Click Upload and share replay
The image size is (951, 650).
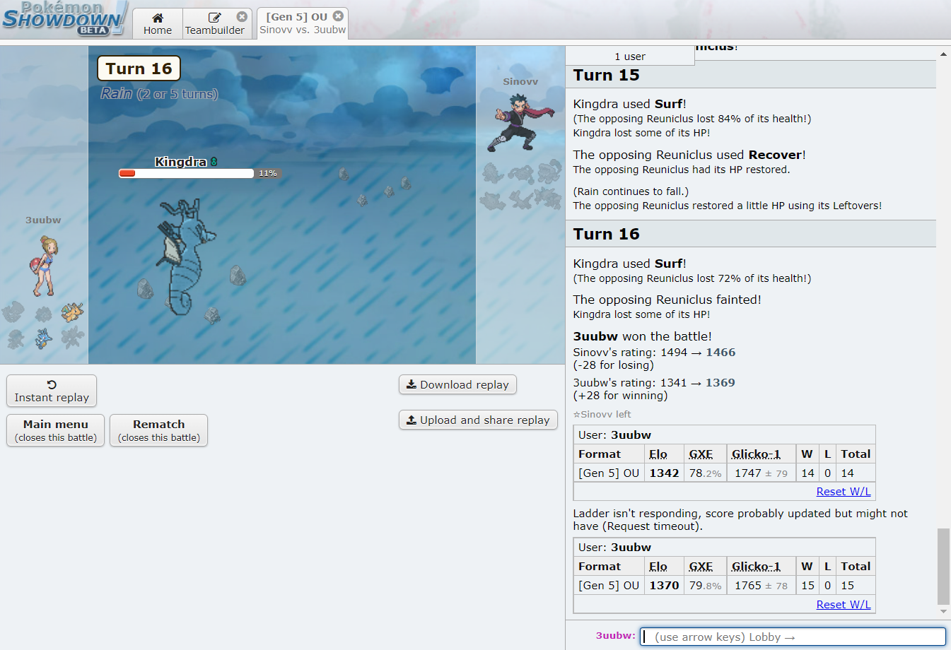478,420
